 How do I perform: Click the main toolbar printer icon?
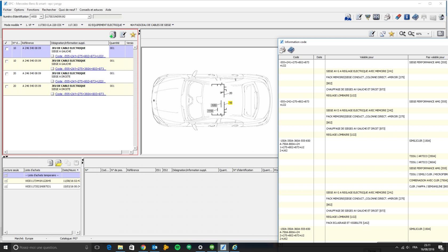point(387,17)
